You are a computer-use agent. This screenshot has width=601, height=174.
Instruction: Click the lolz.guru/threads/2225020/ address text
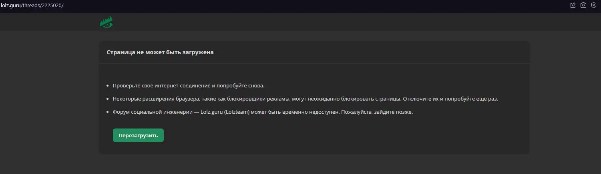pyautogui.click(x=32, y=5)
